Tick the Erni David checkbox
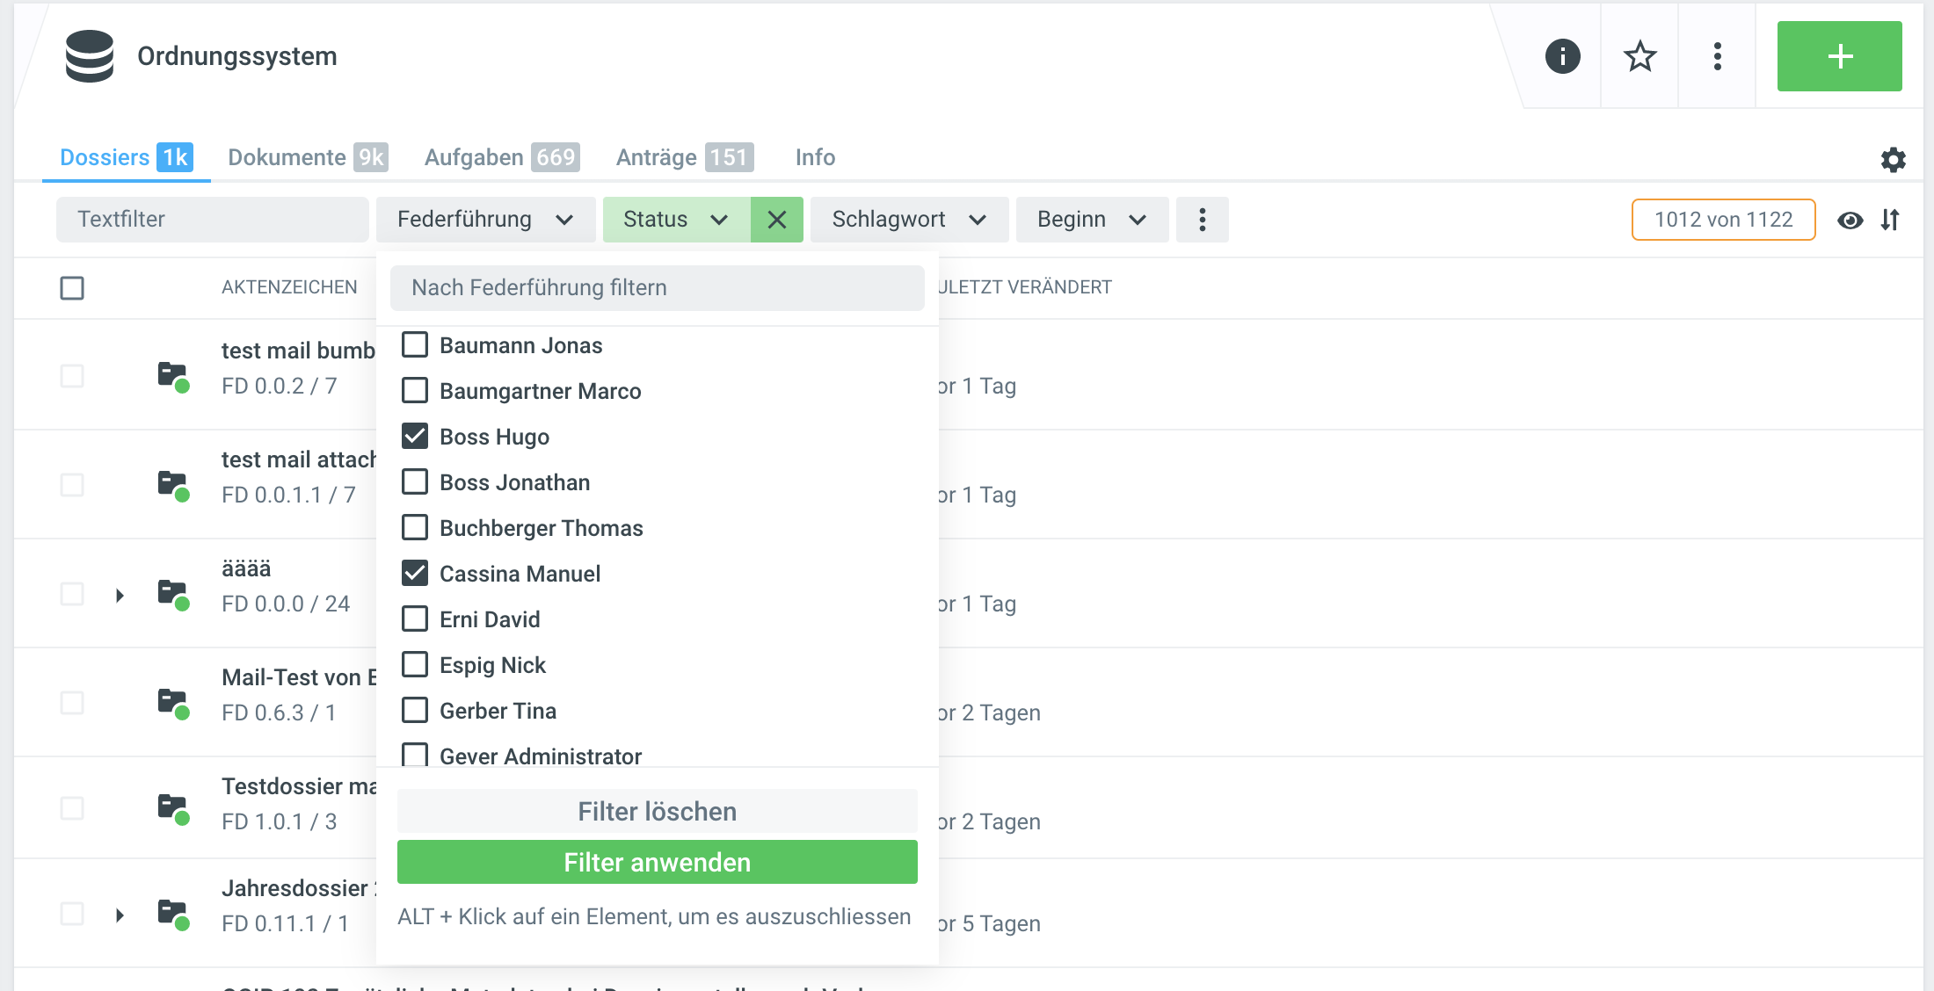The image size is (1934, 991). coord(415,618)
